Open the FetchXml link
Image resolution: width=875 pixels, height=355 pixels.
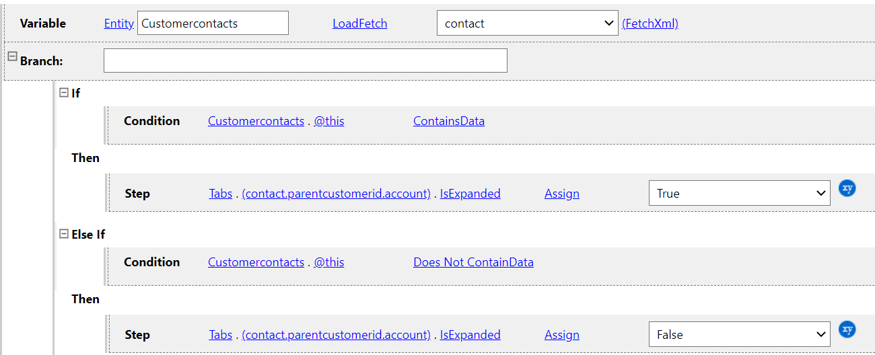[x=650, y=24]
